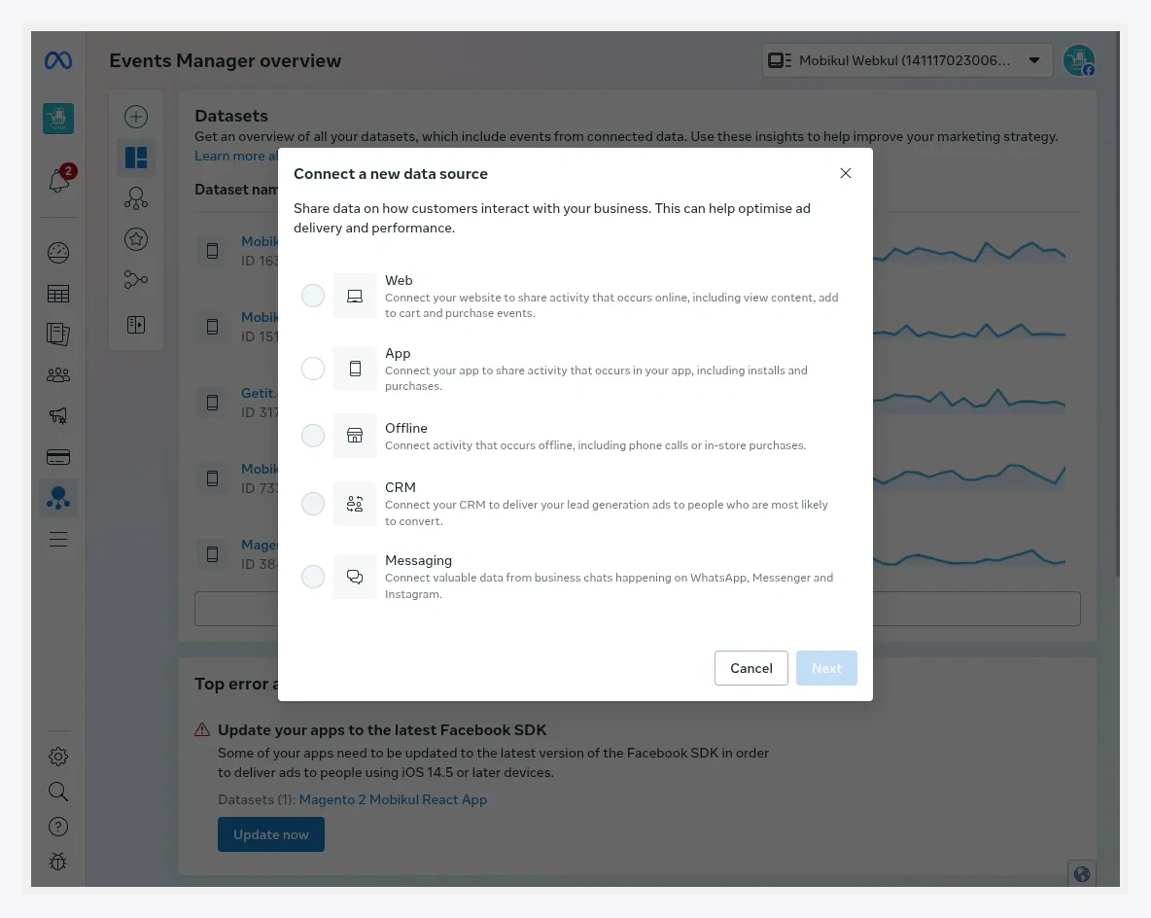Click the green plus connect data icon

pyautogui.click(x=136, y=117)
